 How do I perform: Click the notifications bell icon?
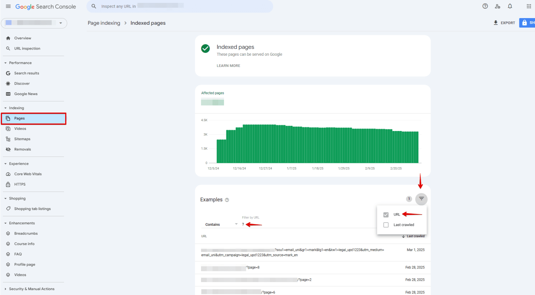tap(510, 6)
